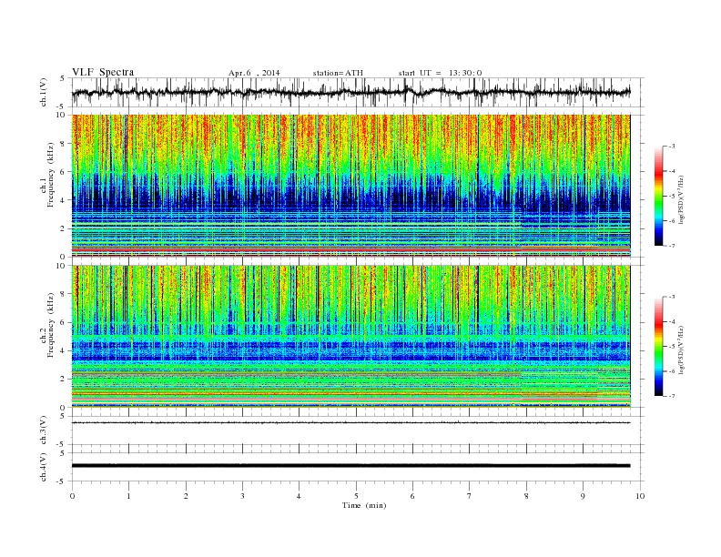This screenshot has height=557, width=721.
Task: Click the "-3" value on ch.1 colorbar
Action: (672, 147)
